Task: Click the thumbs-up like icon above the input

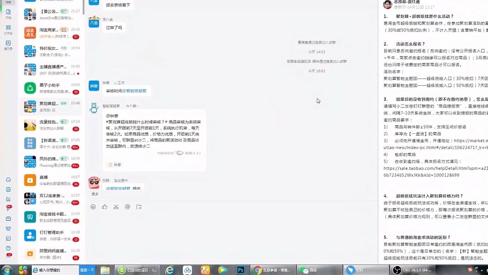Action: pos(105,206)
